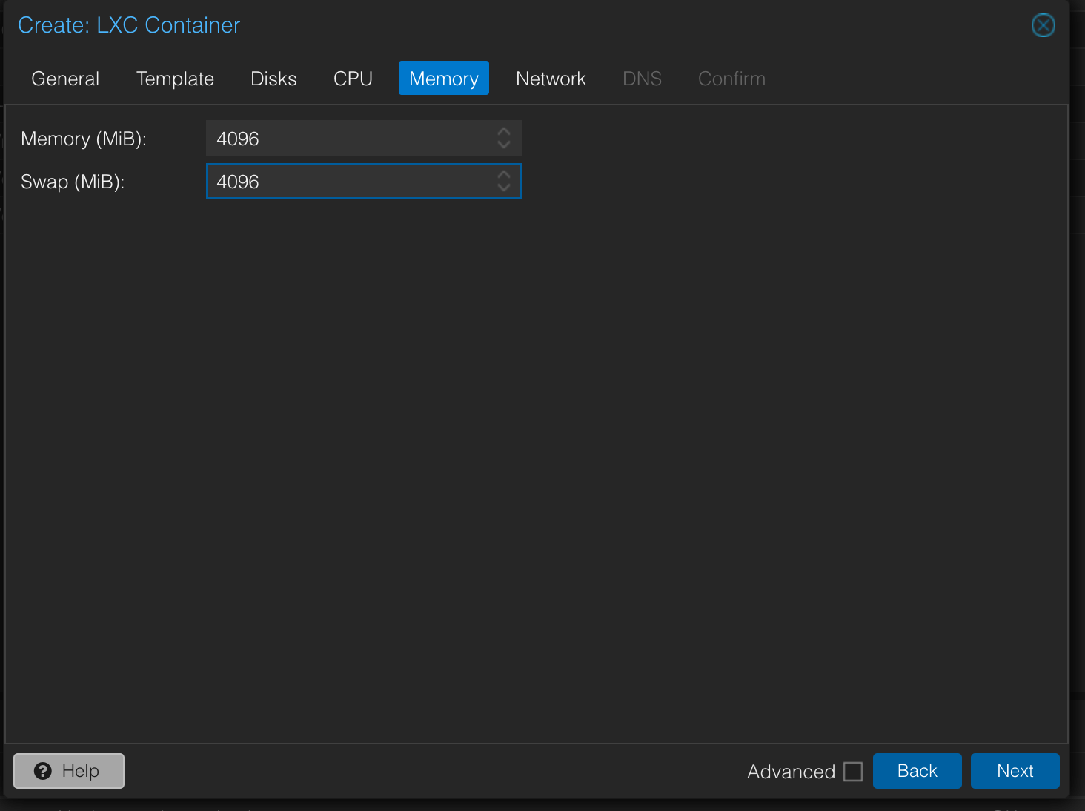Click the Memory tab
This screenshot has width=1085, height=811.
pos(444,79)
